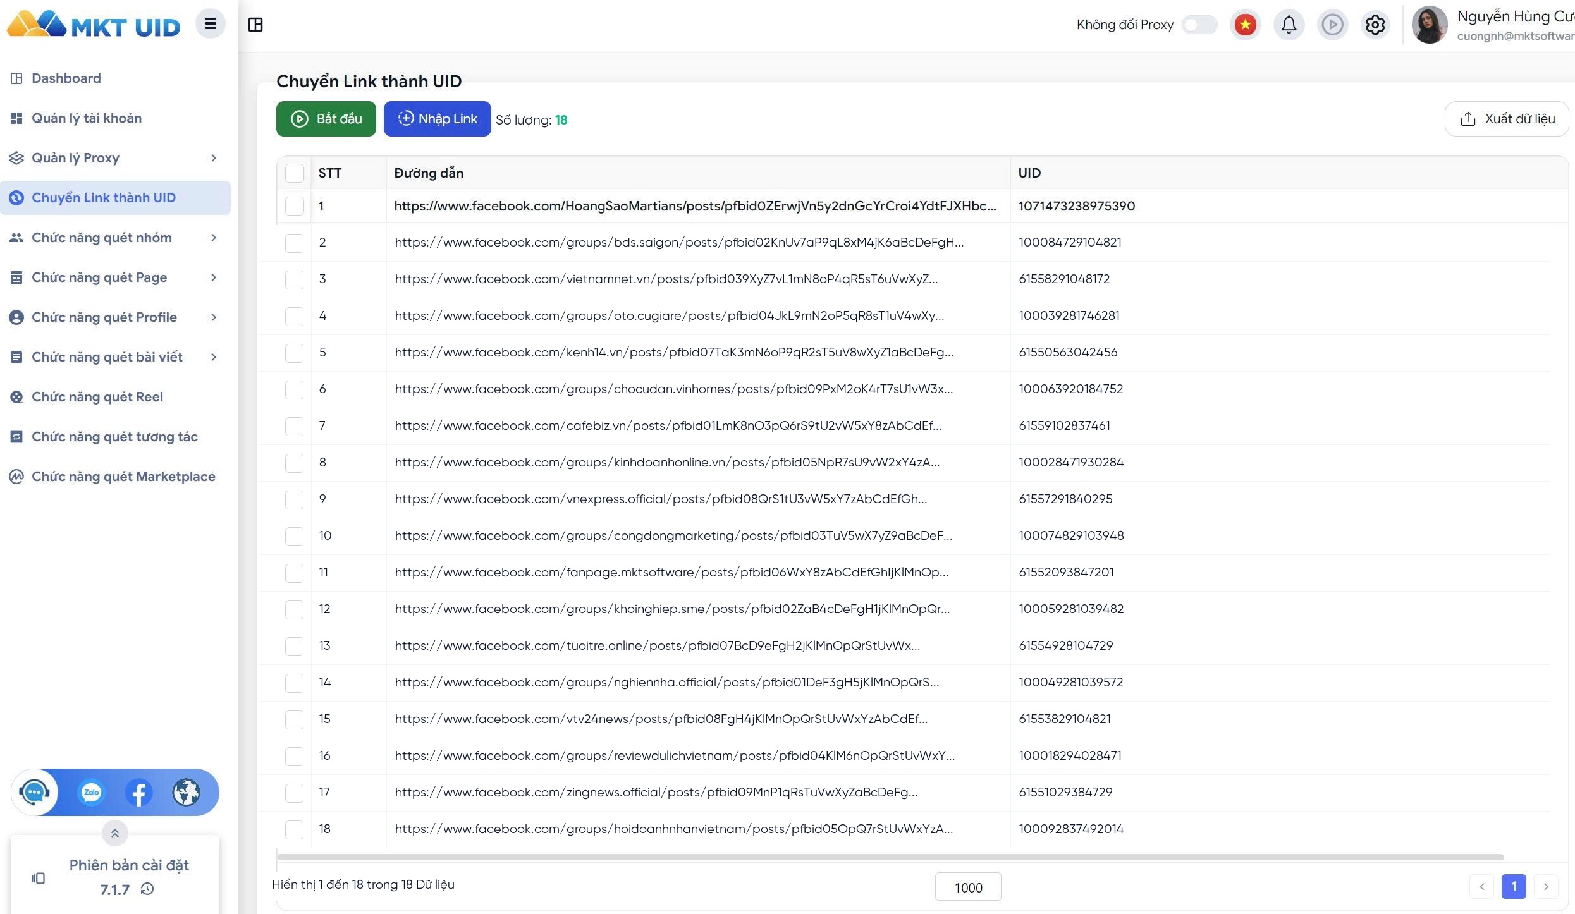The width and height of the screenshot is (1575, 914).
Task: Click the circular play icon in header
Action: (x=1332, y=25)
